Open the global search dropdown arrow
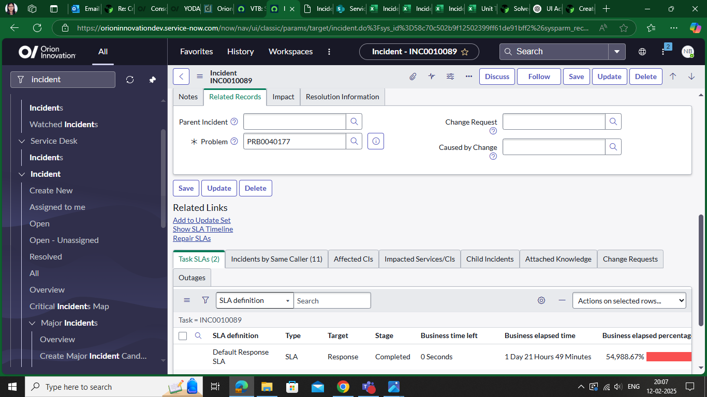Screen dimensions: 707x397 [617, 52]
